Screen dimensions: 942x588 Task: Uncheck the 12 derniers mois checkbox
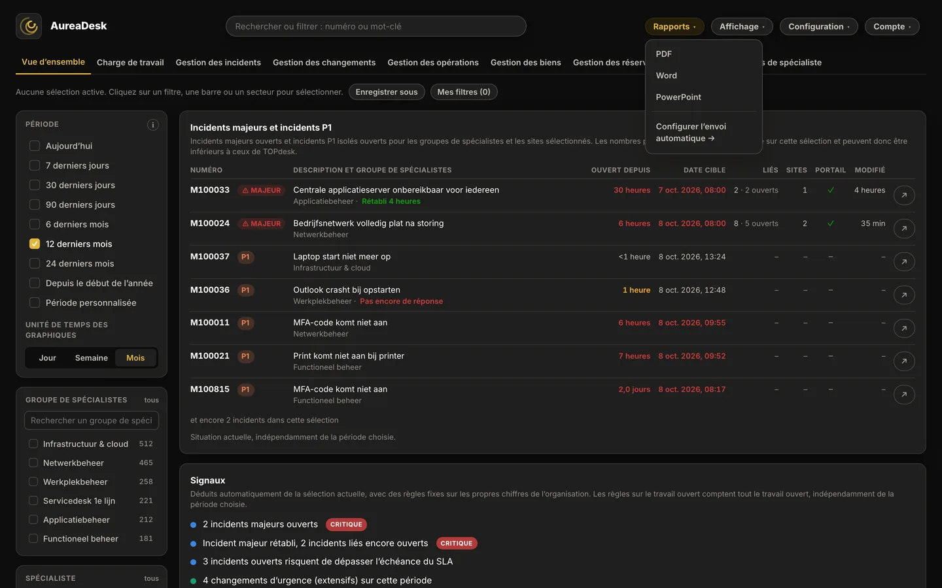click(x=35, y=244)
